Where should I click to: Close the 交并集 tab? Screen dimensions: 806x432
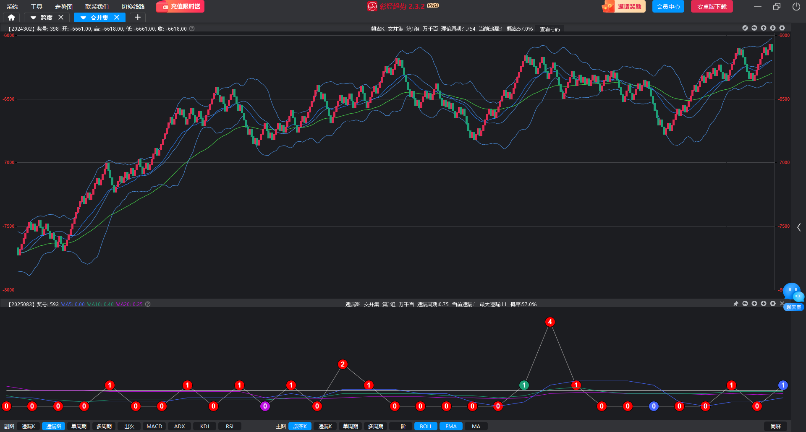coord(117,17)
